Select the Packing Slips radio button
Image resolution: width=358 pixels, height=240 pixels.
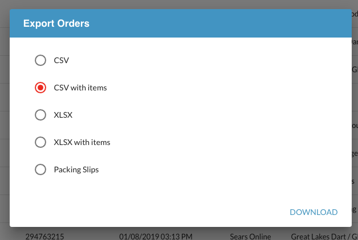(40, 169)
